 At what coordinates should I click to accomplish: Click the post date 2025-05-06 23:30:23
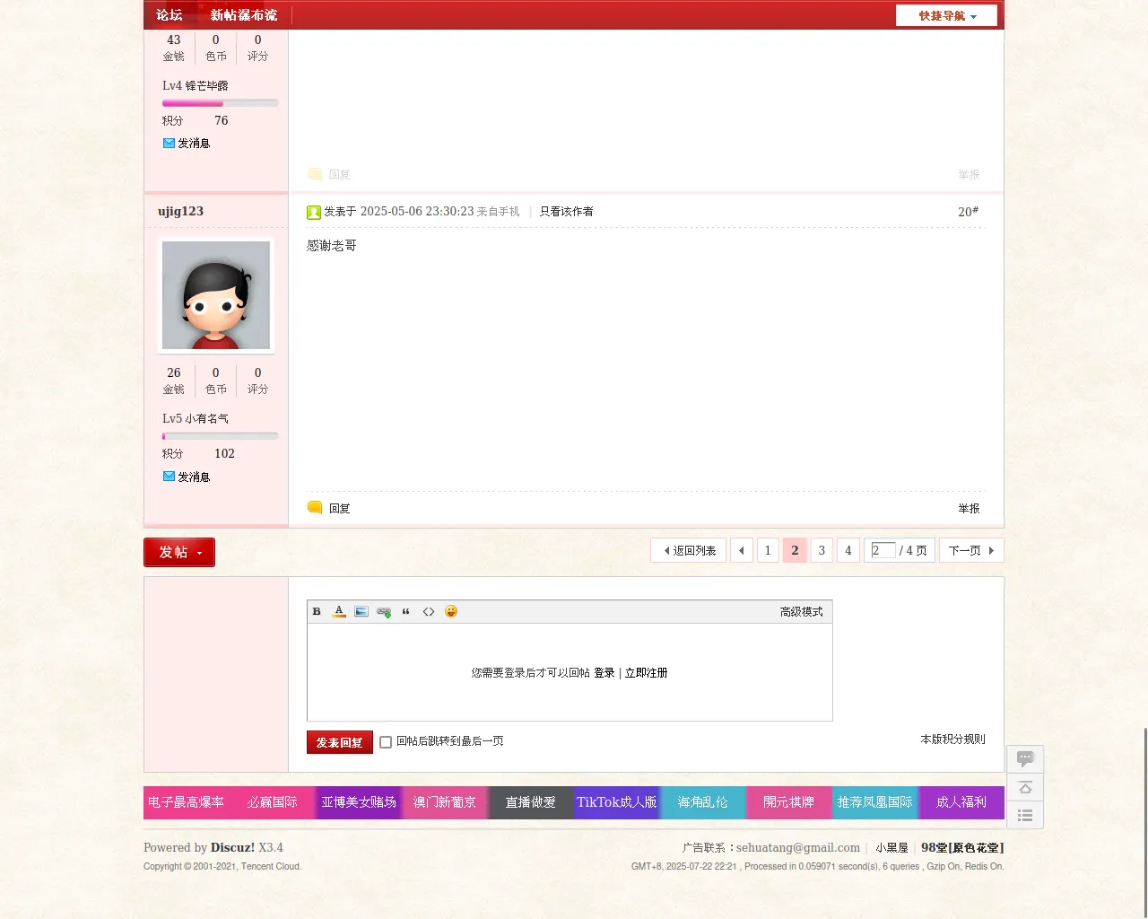click(x=417, y=212)
